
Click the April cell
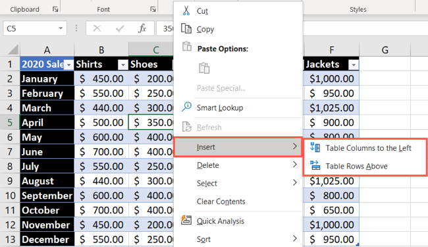pos(47,123)
